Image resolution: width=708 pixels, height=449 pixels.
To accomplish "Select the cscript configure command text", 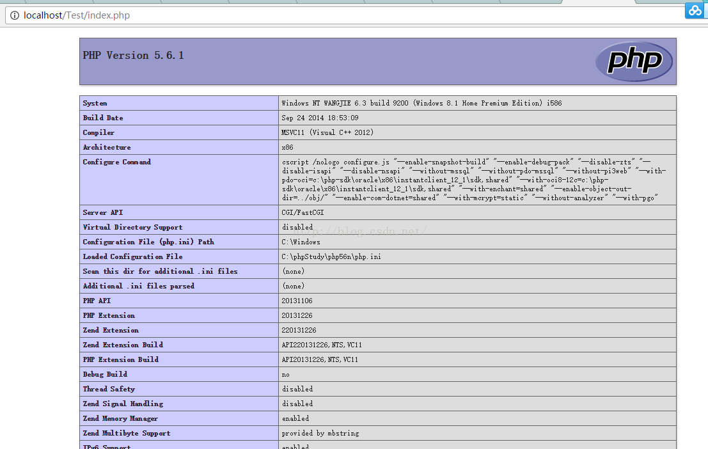I will 474,180.
